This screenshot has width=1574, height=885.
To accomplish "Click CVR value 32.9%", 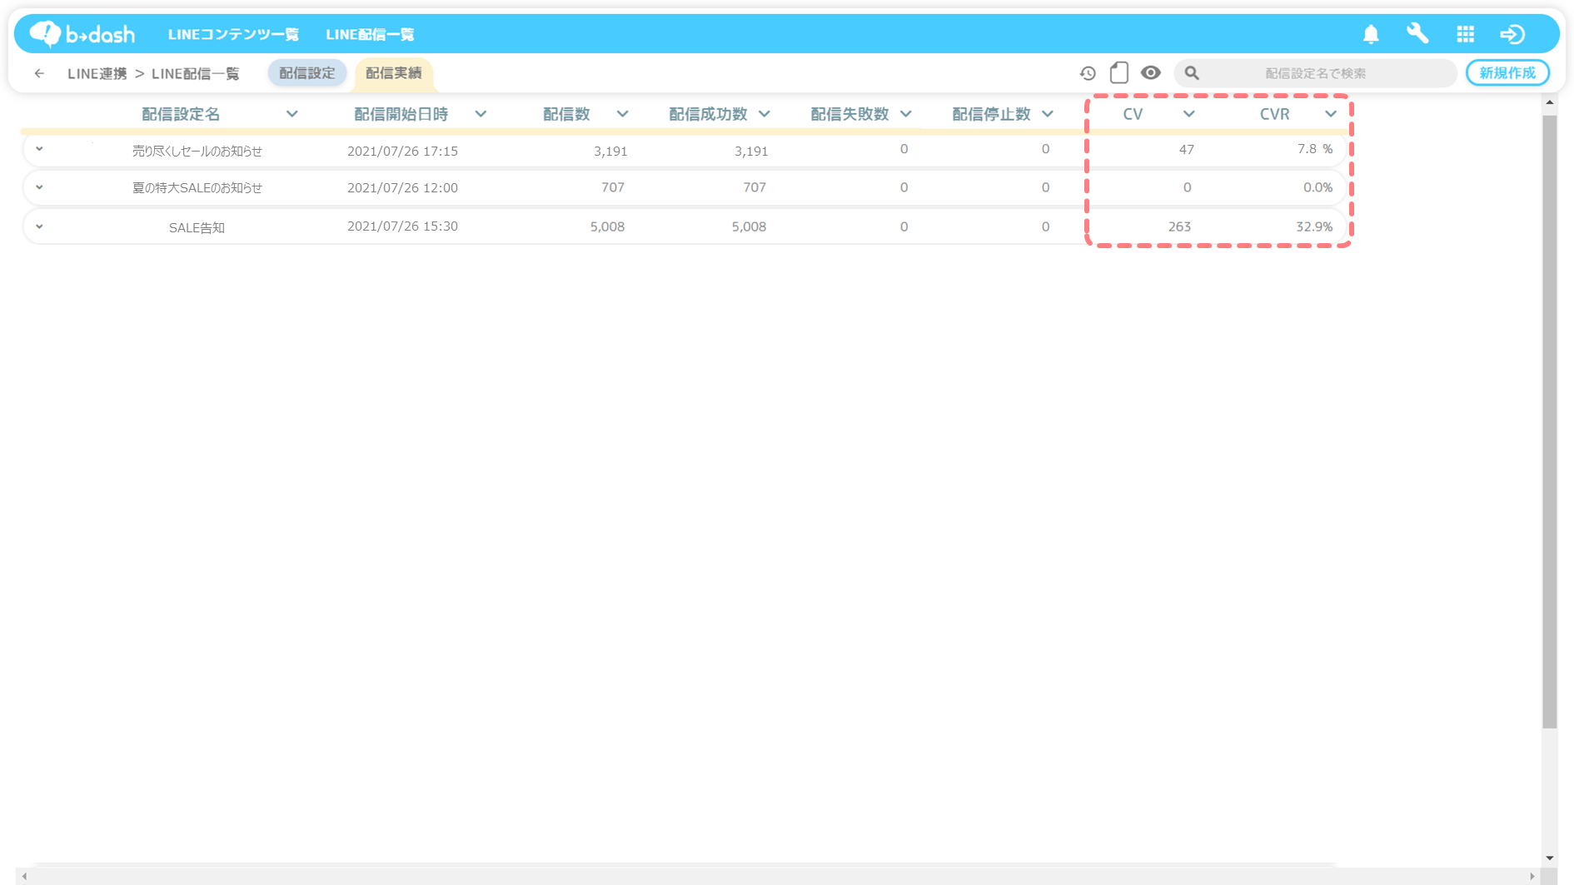I will [1314, 226].
